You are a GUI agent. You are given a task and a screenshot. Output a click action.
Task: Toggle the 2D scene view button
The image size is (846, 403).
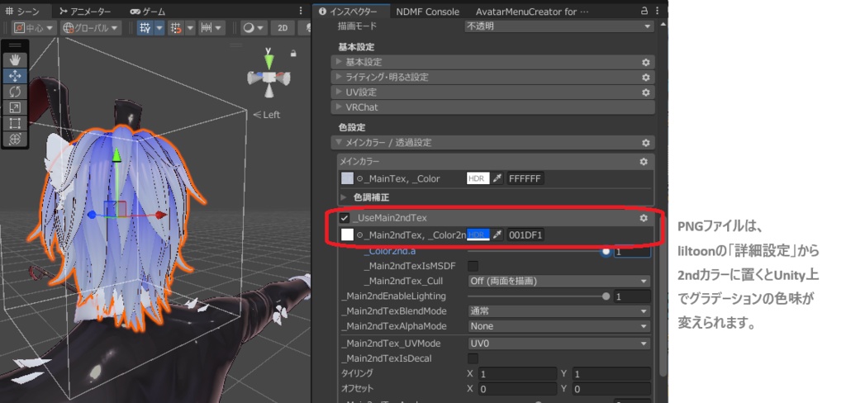tap(283, 28)
